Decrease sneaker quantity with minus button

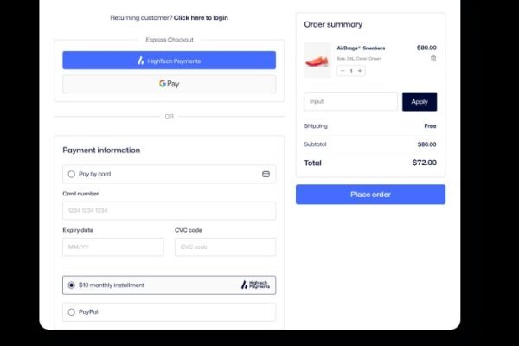(343, 71)
